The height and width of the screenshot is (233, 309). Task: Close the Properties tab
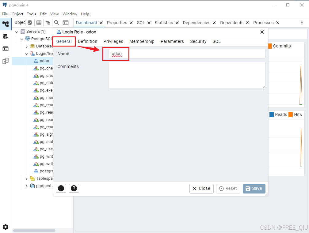pos(131,23)
